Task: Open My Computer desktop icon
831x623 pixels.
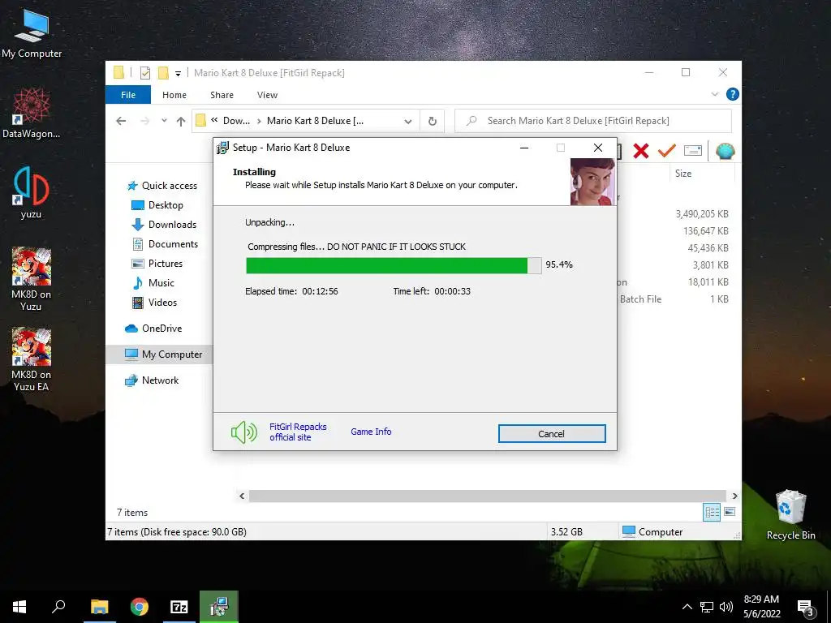Action: pos(32,33)
